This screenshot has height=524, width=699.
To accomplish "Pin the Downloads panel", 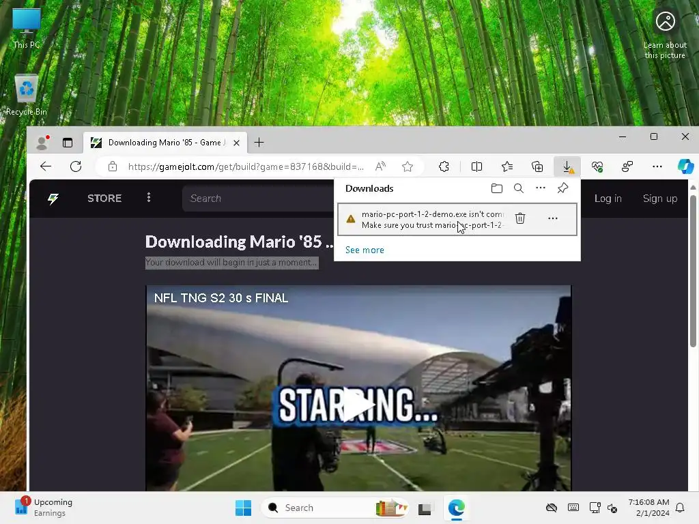I will point(562,188).
